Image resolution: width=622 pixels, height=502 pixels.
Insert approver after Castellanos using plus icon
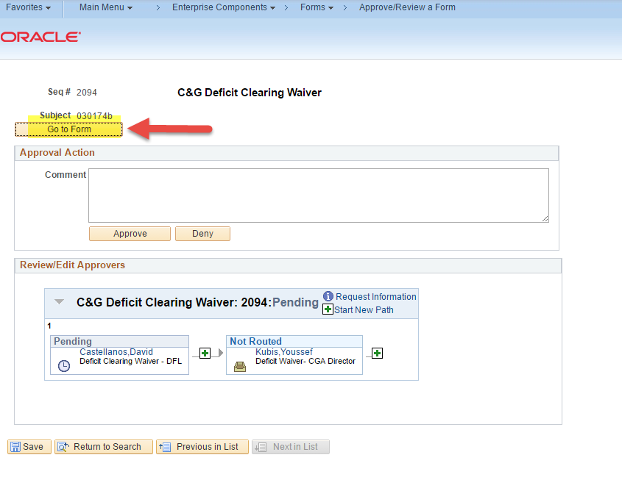pos(205,354)
